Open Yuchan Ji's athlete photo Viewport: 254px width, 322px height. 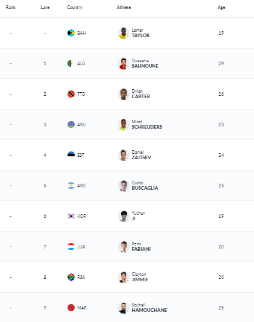123,216
